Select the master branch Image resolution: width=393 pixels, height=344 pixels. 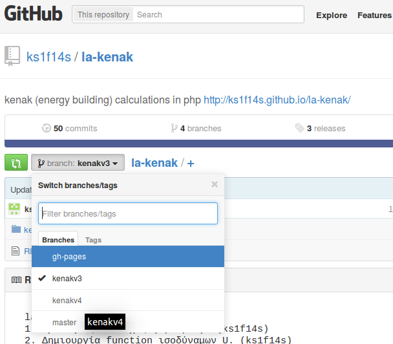click(64, 322)
